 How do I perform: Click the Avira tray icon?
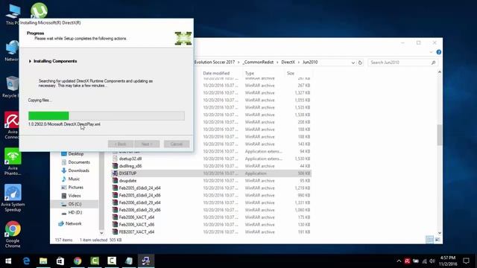[x=408, y=261]
